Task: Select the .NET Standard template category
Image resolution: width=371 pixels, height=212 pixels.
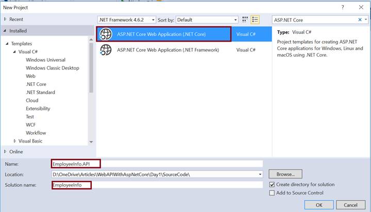Action: (x=40, y=92)
